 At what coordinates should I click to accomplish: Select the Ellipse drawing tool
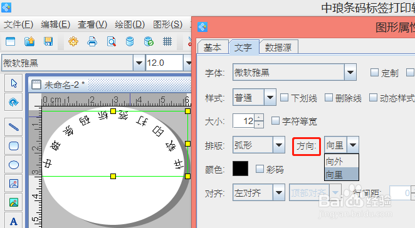click(14, 165)
